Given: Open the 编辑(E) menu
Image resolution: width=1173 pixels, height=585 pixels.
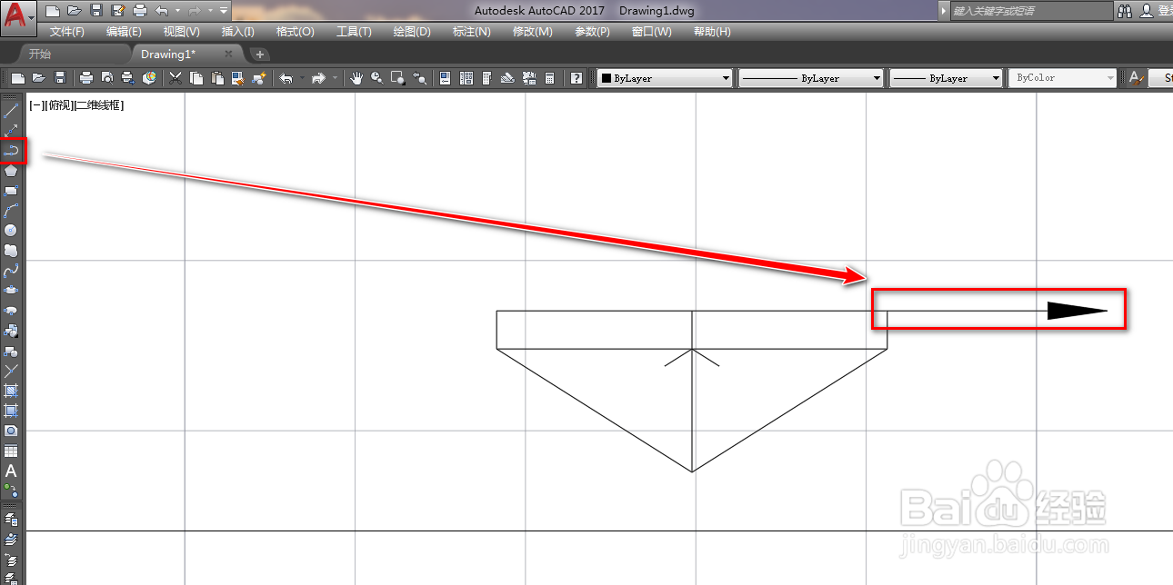Looking at the screenshot, I should [124, 32].
